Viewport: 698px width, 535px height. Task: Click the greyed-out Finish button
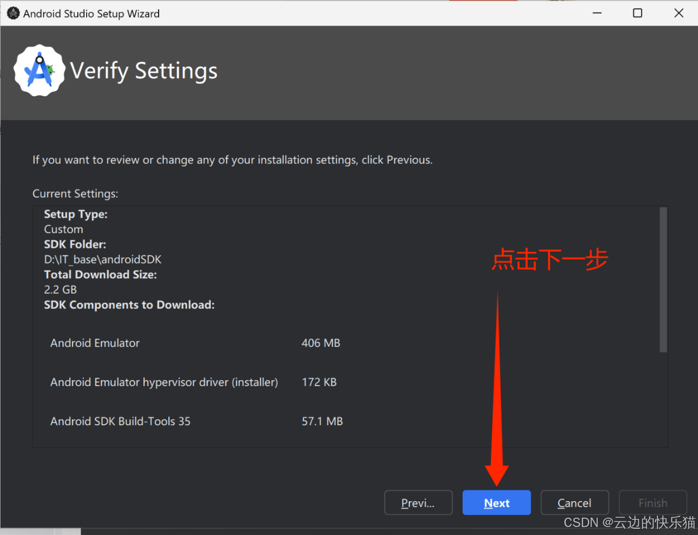click(x=653, y=503)
